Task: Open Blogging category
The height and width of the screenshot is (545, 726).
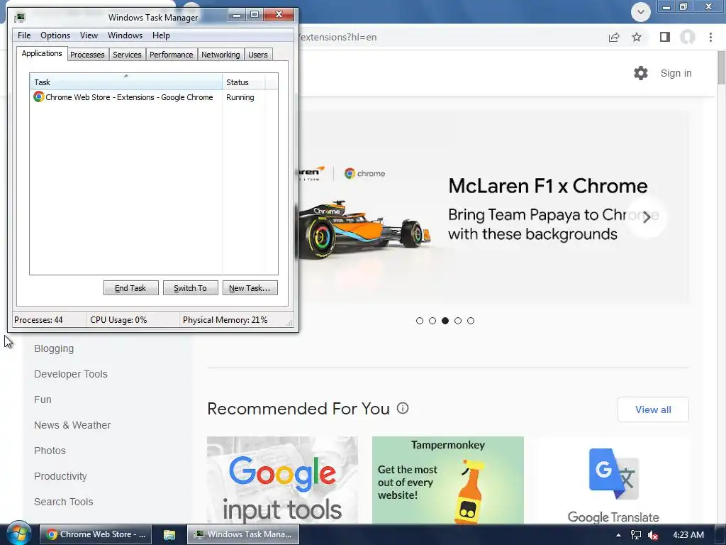Action: (54, 348)
